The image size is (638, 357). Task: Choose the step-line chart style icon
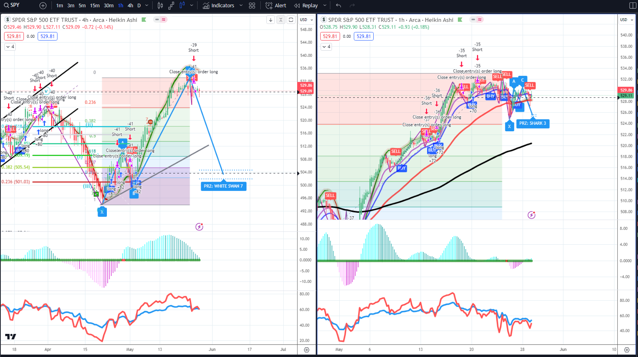171,6
